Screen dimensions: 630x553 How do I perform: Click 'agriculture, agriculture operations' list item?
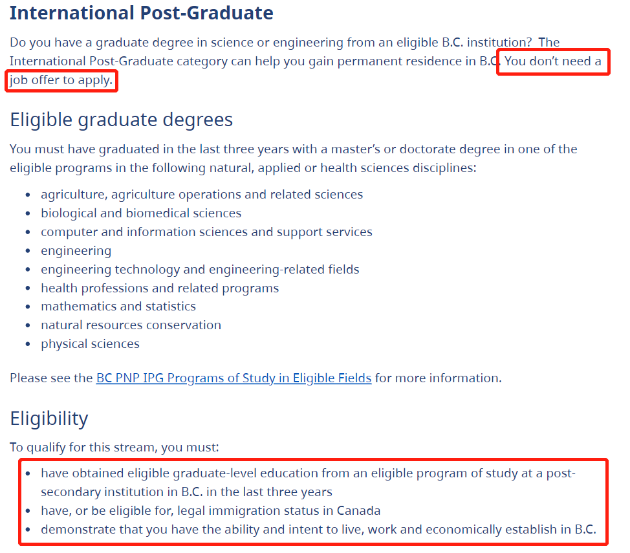pos(202,195)
